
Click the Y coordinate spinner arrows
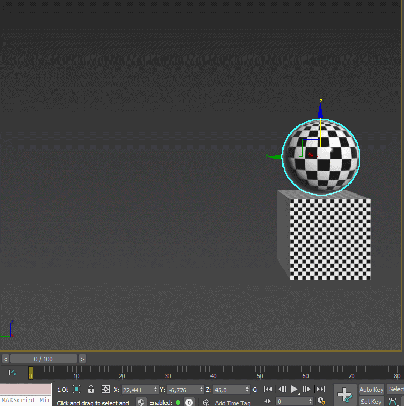tap(202, 390)
